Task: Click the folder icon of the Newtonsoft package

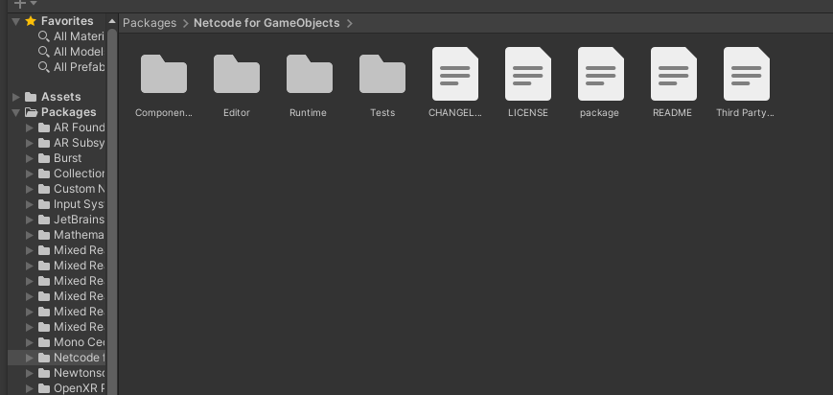Action: pos(44,373)
